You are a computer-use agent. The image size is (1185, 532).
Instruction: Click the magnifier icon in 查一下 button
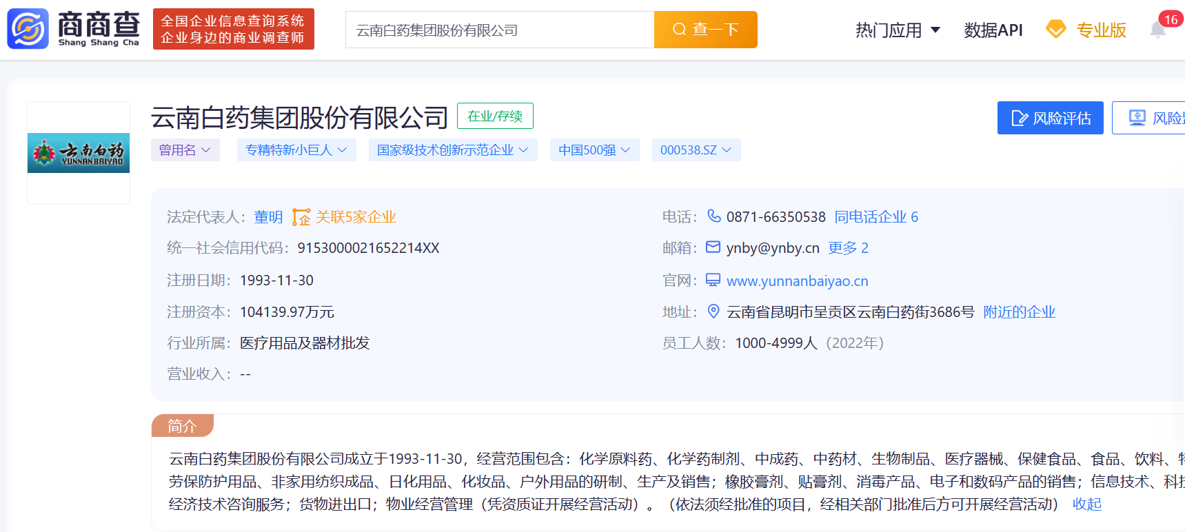(x=680, y=29)
